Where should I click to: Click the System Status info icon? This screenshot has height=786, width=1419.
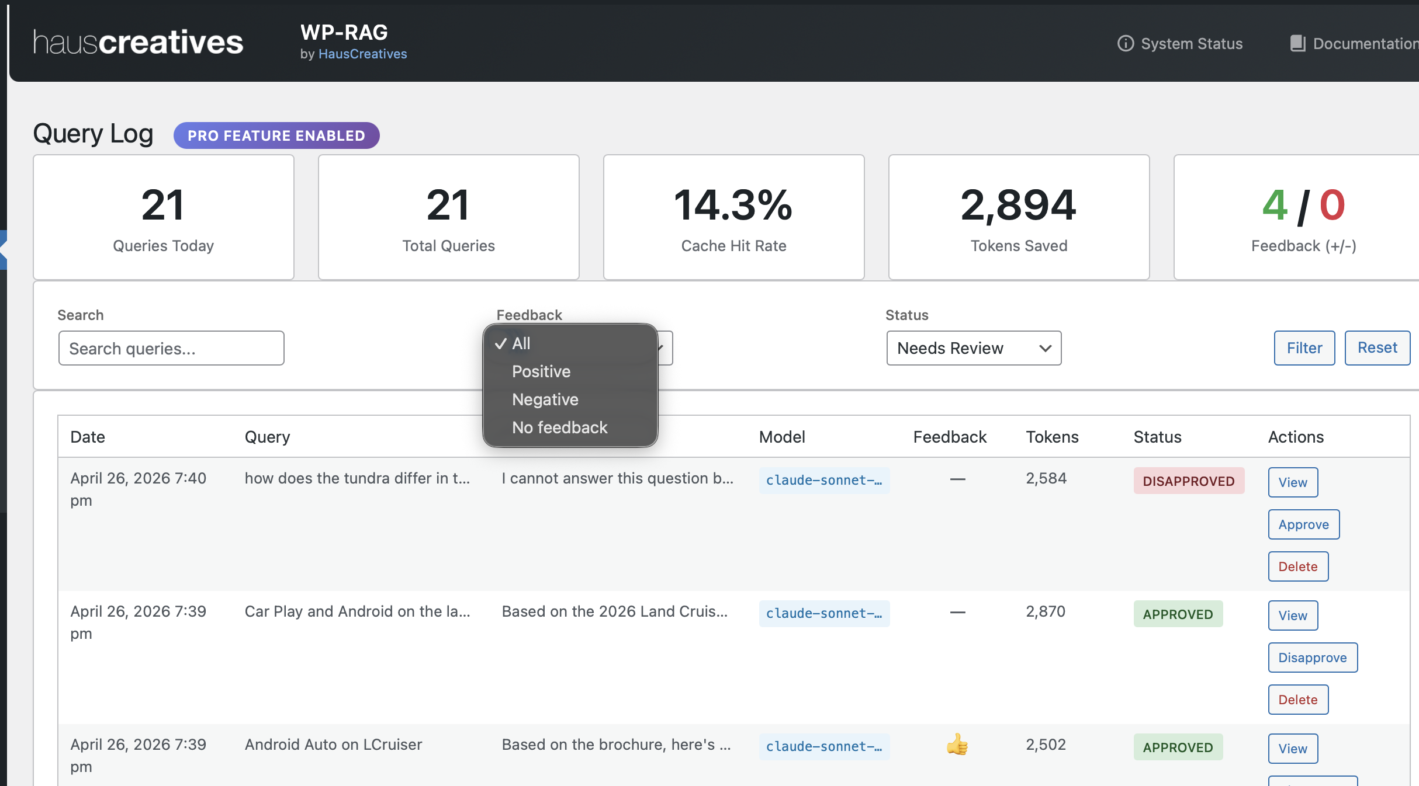(1125, 44)
